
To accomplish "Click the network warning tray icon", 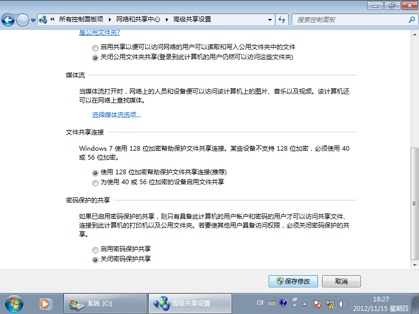I will pyautogui.click(x=330, y=304).
